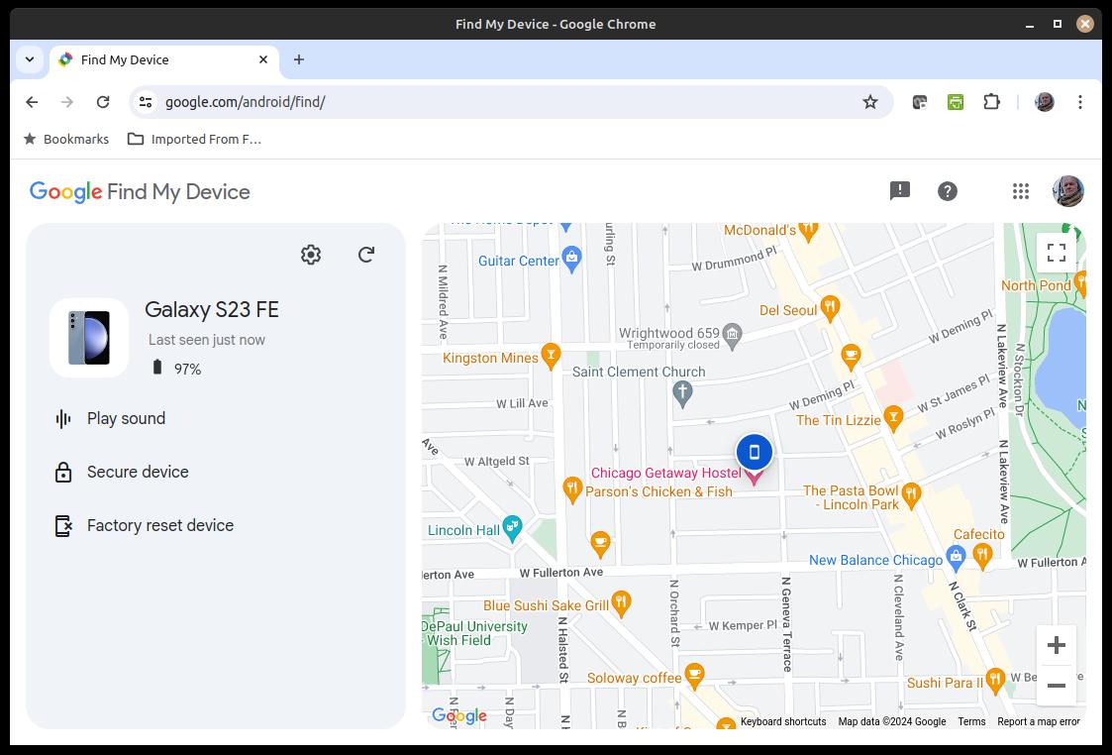Click the Last seen just now status
The height and width of the screenshot is (755, 1112).
coord(207,340)
